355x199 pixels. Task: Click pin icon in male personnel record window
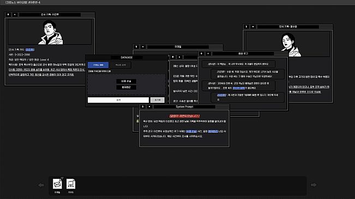8,15
